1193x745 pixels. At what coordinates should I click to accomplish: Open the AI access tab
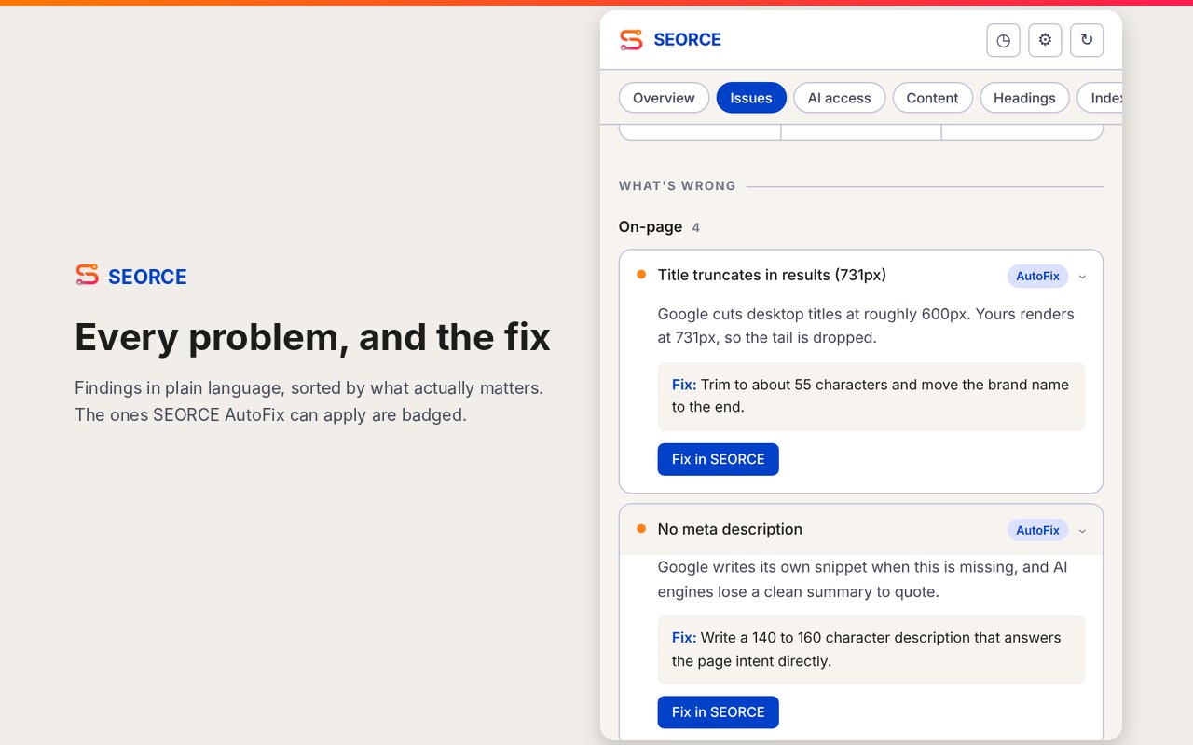pyautogui.click(x=839, y=98)
